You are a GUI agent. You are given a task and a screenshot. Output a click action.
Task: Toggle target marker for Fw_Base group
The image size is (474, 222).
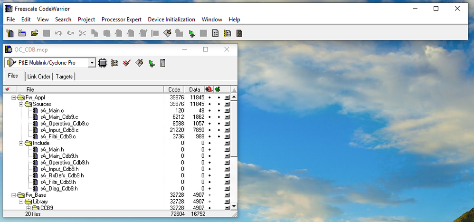[209, 195]
